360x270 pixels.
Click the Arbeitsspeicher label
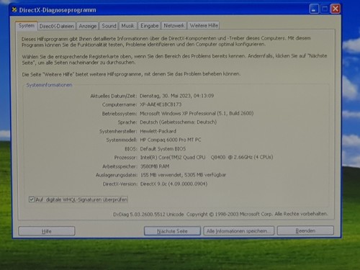[120, 166]
